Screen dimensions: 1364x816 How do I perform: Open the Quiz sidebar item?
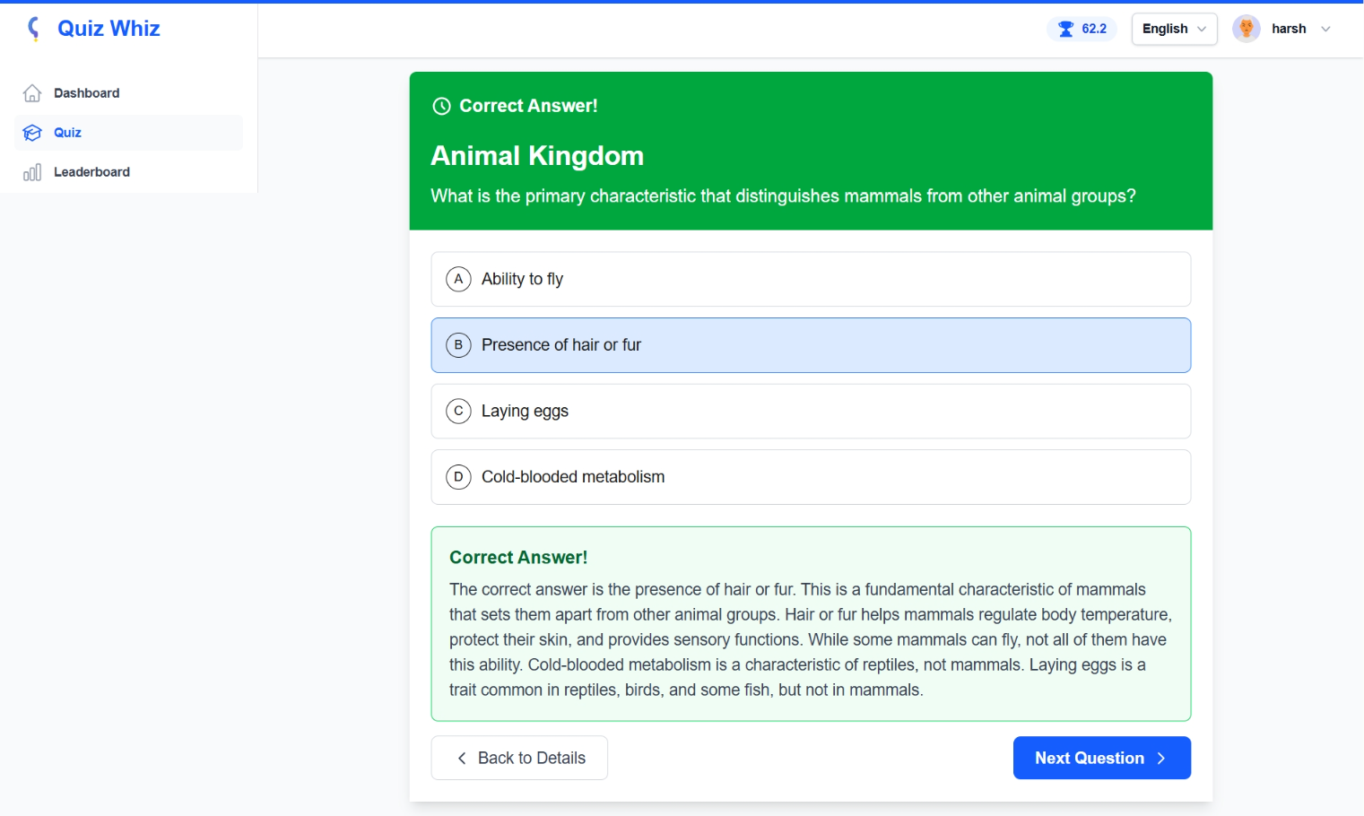68,133
